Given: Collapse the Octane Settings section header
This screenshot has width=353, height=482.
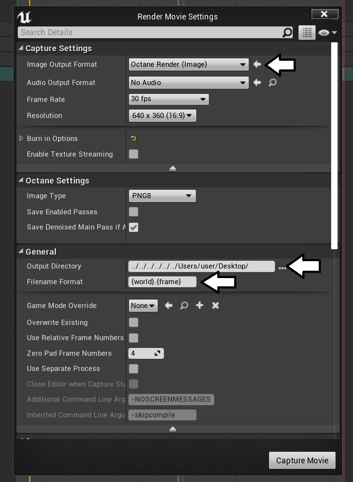Looking at the screenshot, I should [21, 180].
